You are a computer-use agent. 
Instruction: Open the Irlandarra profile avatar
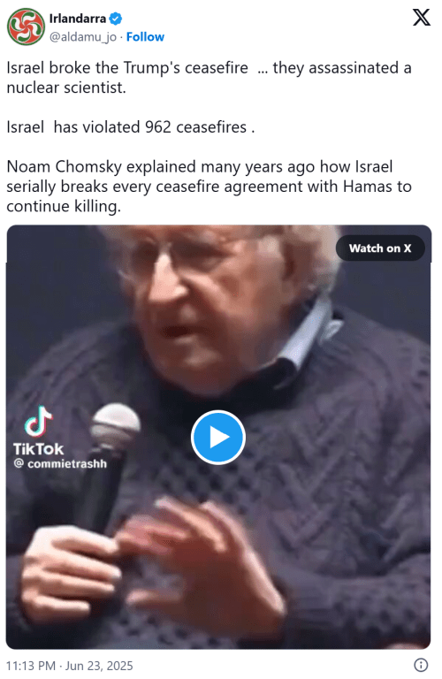pyautogui.click(x=26, y=27)
